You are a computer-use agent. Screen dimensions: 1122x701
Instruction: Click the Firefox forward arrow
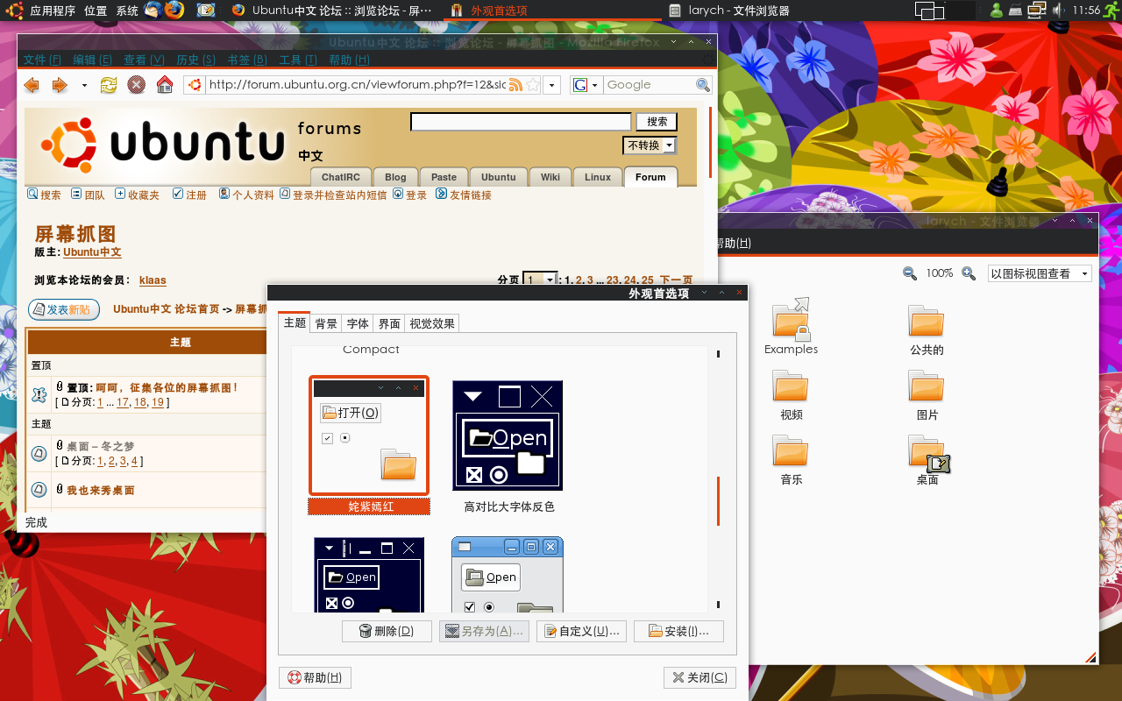click(x=60, y=85)
